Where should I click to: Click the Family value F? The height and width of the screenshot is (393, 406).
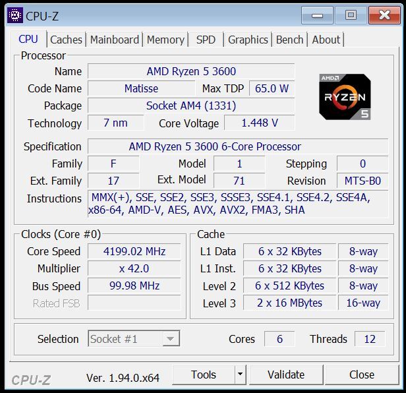pyautogui.click(x=113, y=164)
